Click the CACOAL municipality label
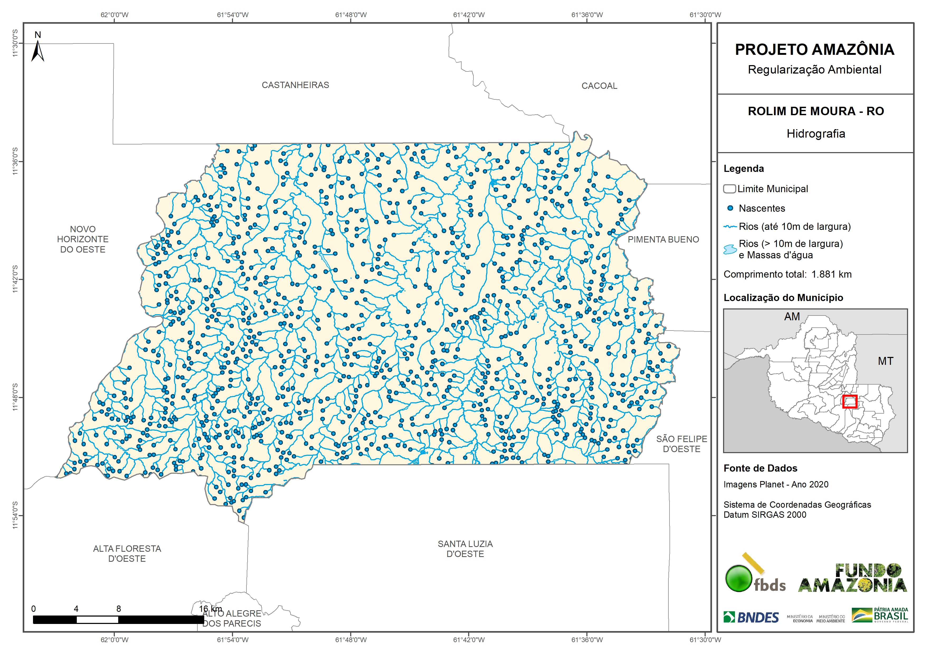The width and height of the screenshot is (926, 654). 599,86
